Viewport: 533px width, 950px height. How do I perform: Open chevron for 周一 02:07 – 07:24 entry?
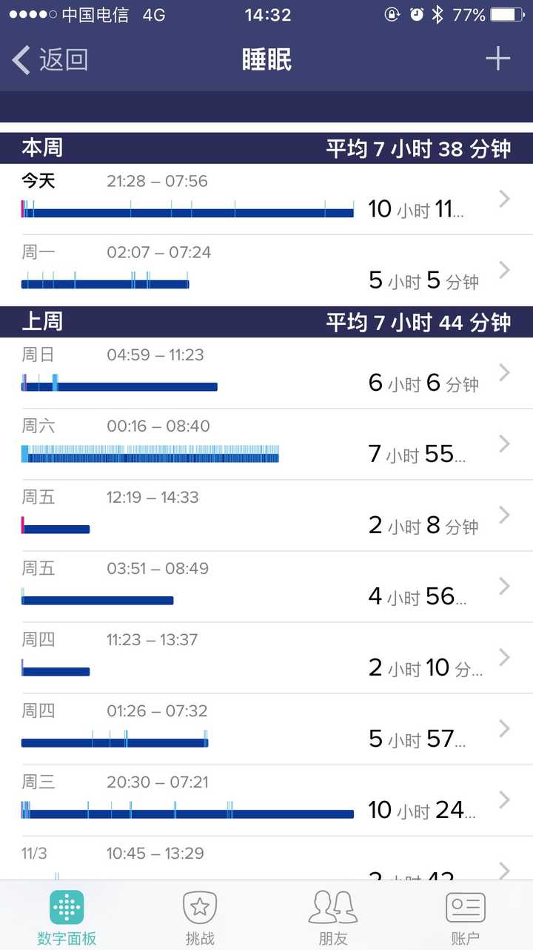(505, 270)
